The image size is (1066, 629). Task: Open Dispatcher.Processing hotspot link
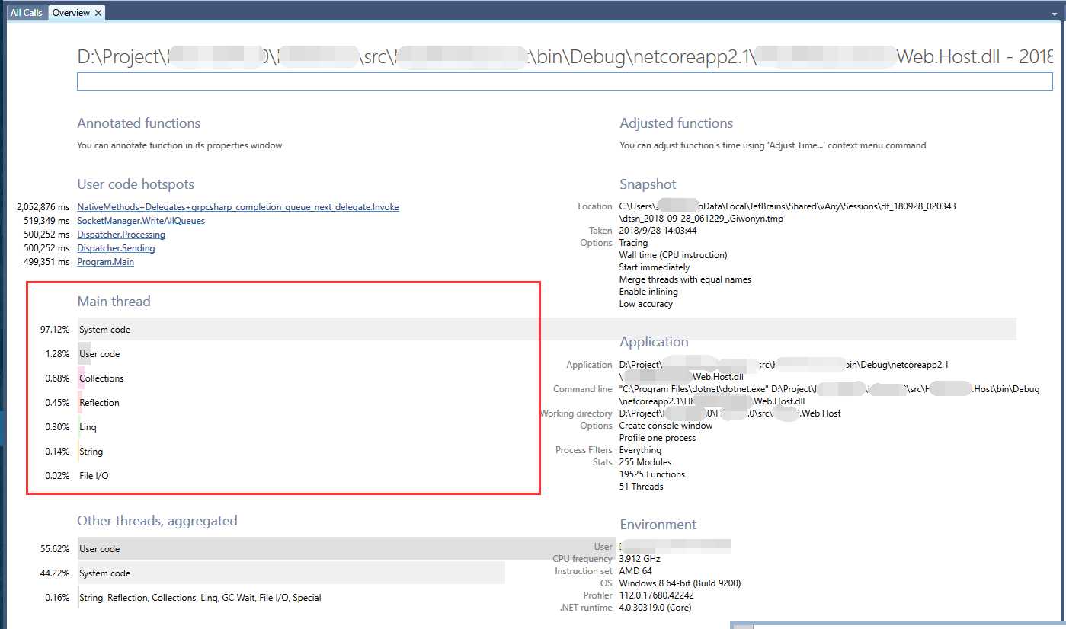[121, 235]
